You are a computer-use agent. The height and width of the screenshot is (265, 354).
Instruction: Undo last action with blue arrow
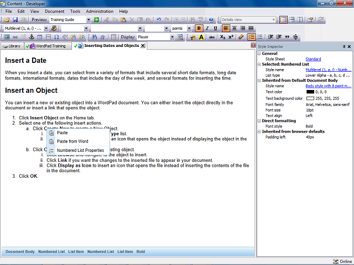pyautogui.click(x=159, y=20)
